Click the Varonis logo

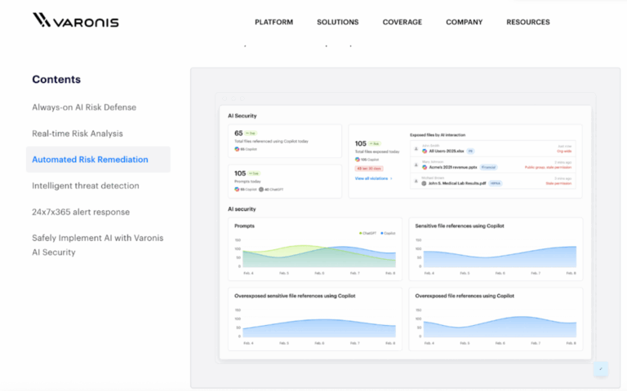76,20
